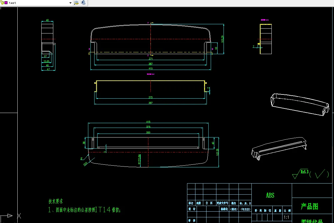The height and width of the screenshot is (223, 334).
Task: Click the 标准化 title block cell
Action: click(224, 209)
